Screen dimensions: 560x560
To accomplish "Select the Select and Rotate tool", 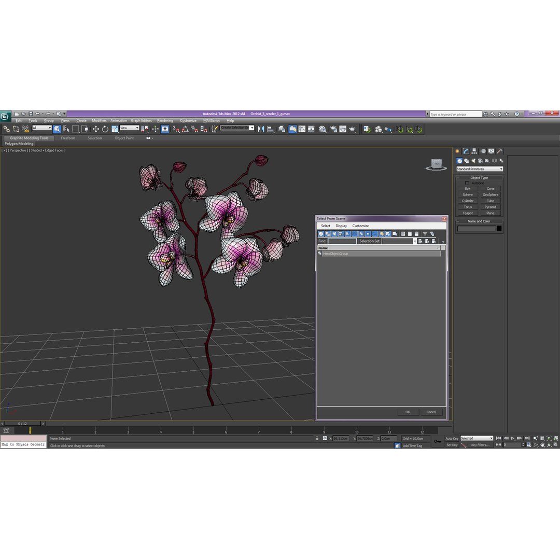I will (x=105, y=129).
